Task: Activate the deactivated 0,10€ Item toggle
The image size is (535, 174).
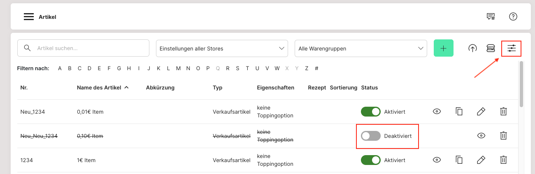Action: 370,136
